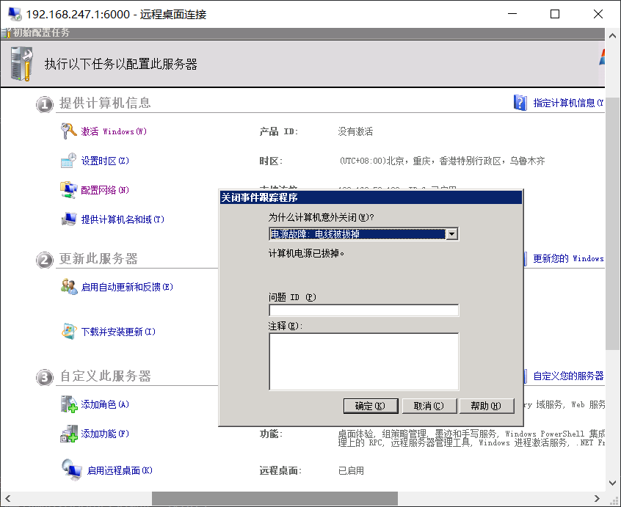Confirm with the 确定(K) button
This screenshot has height=507, width=621.
click(371, 406)
